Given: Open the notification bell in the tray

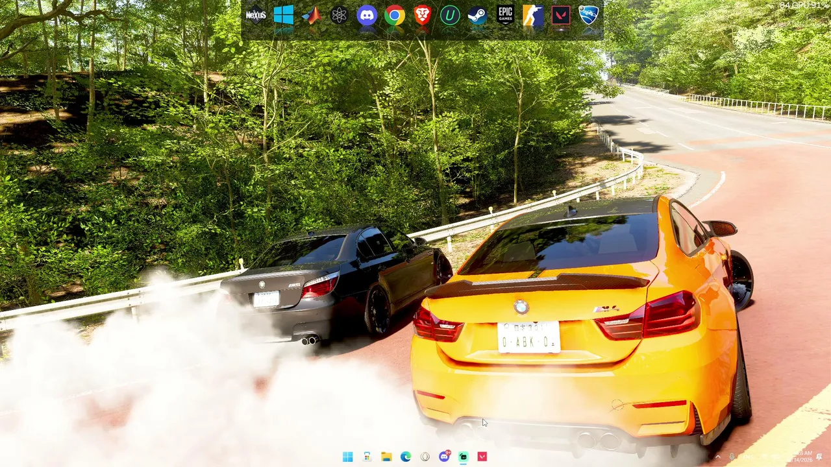Looking at the screenshot, I should click(x=819, y=457).
